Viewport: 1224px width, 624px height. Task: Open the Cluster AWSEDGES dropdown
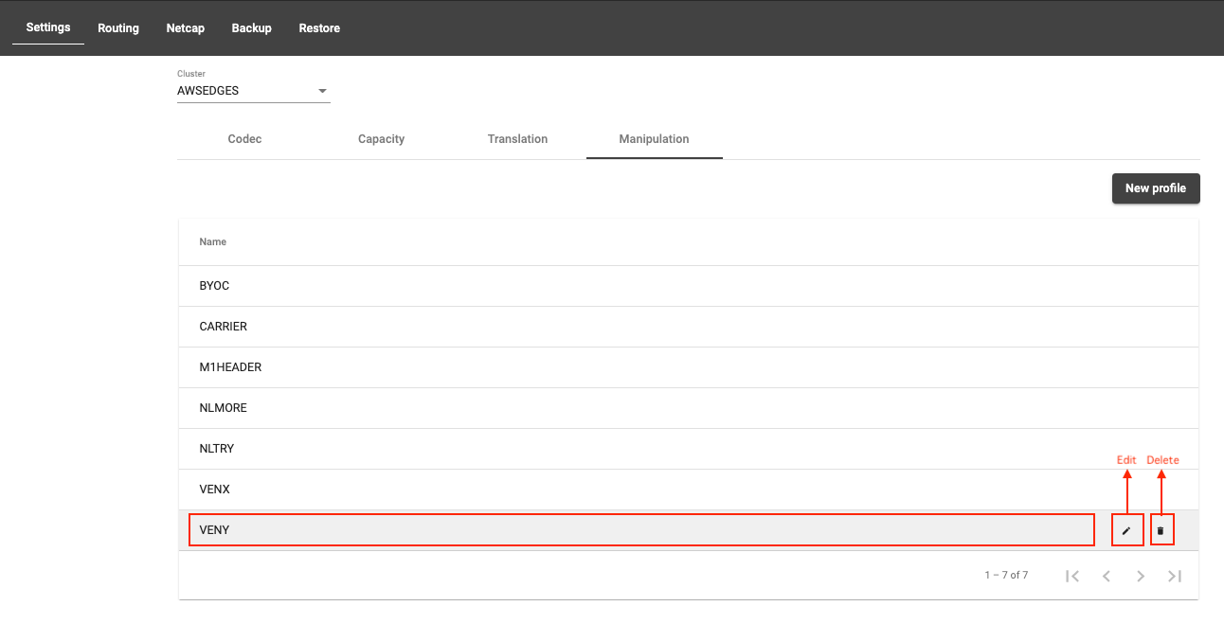point(253,91)
